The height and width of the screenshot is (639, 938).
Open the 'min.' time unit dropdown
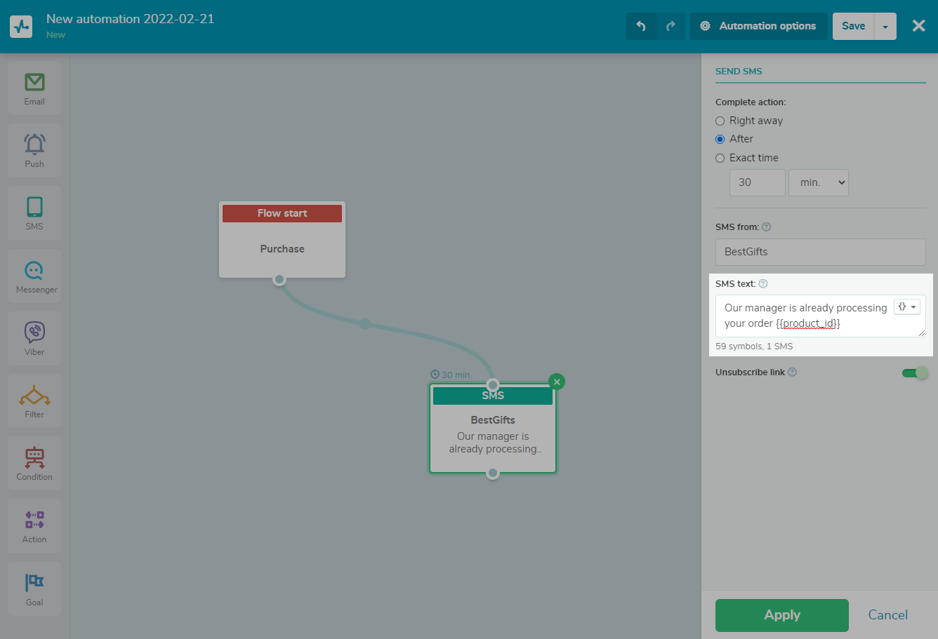click(x=819, y=182)
